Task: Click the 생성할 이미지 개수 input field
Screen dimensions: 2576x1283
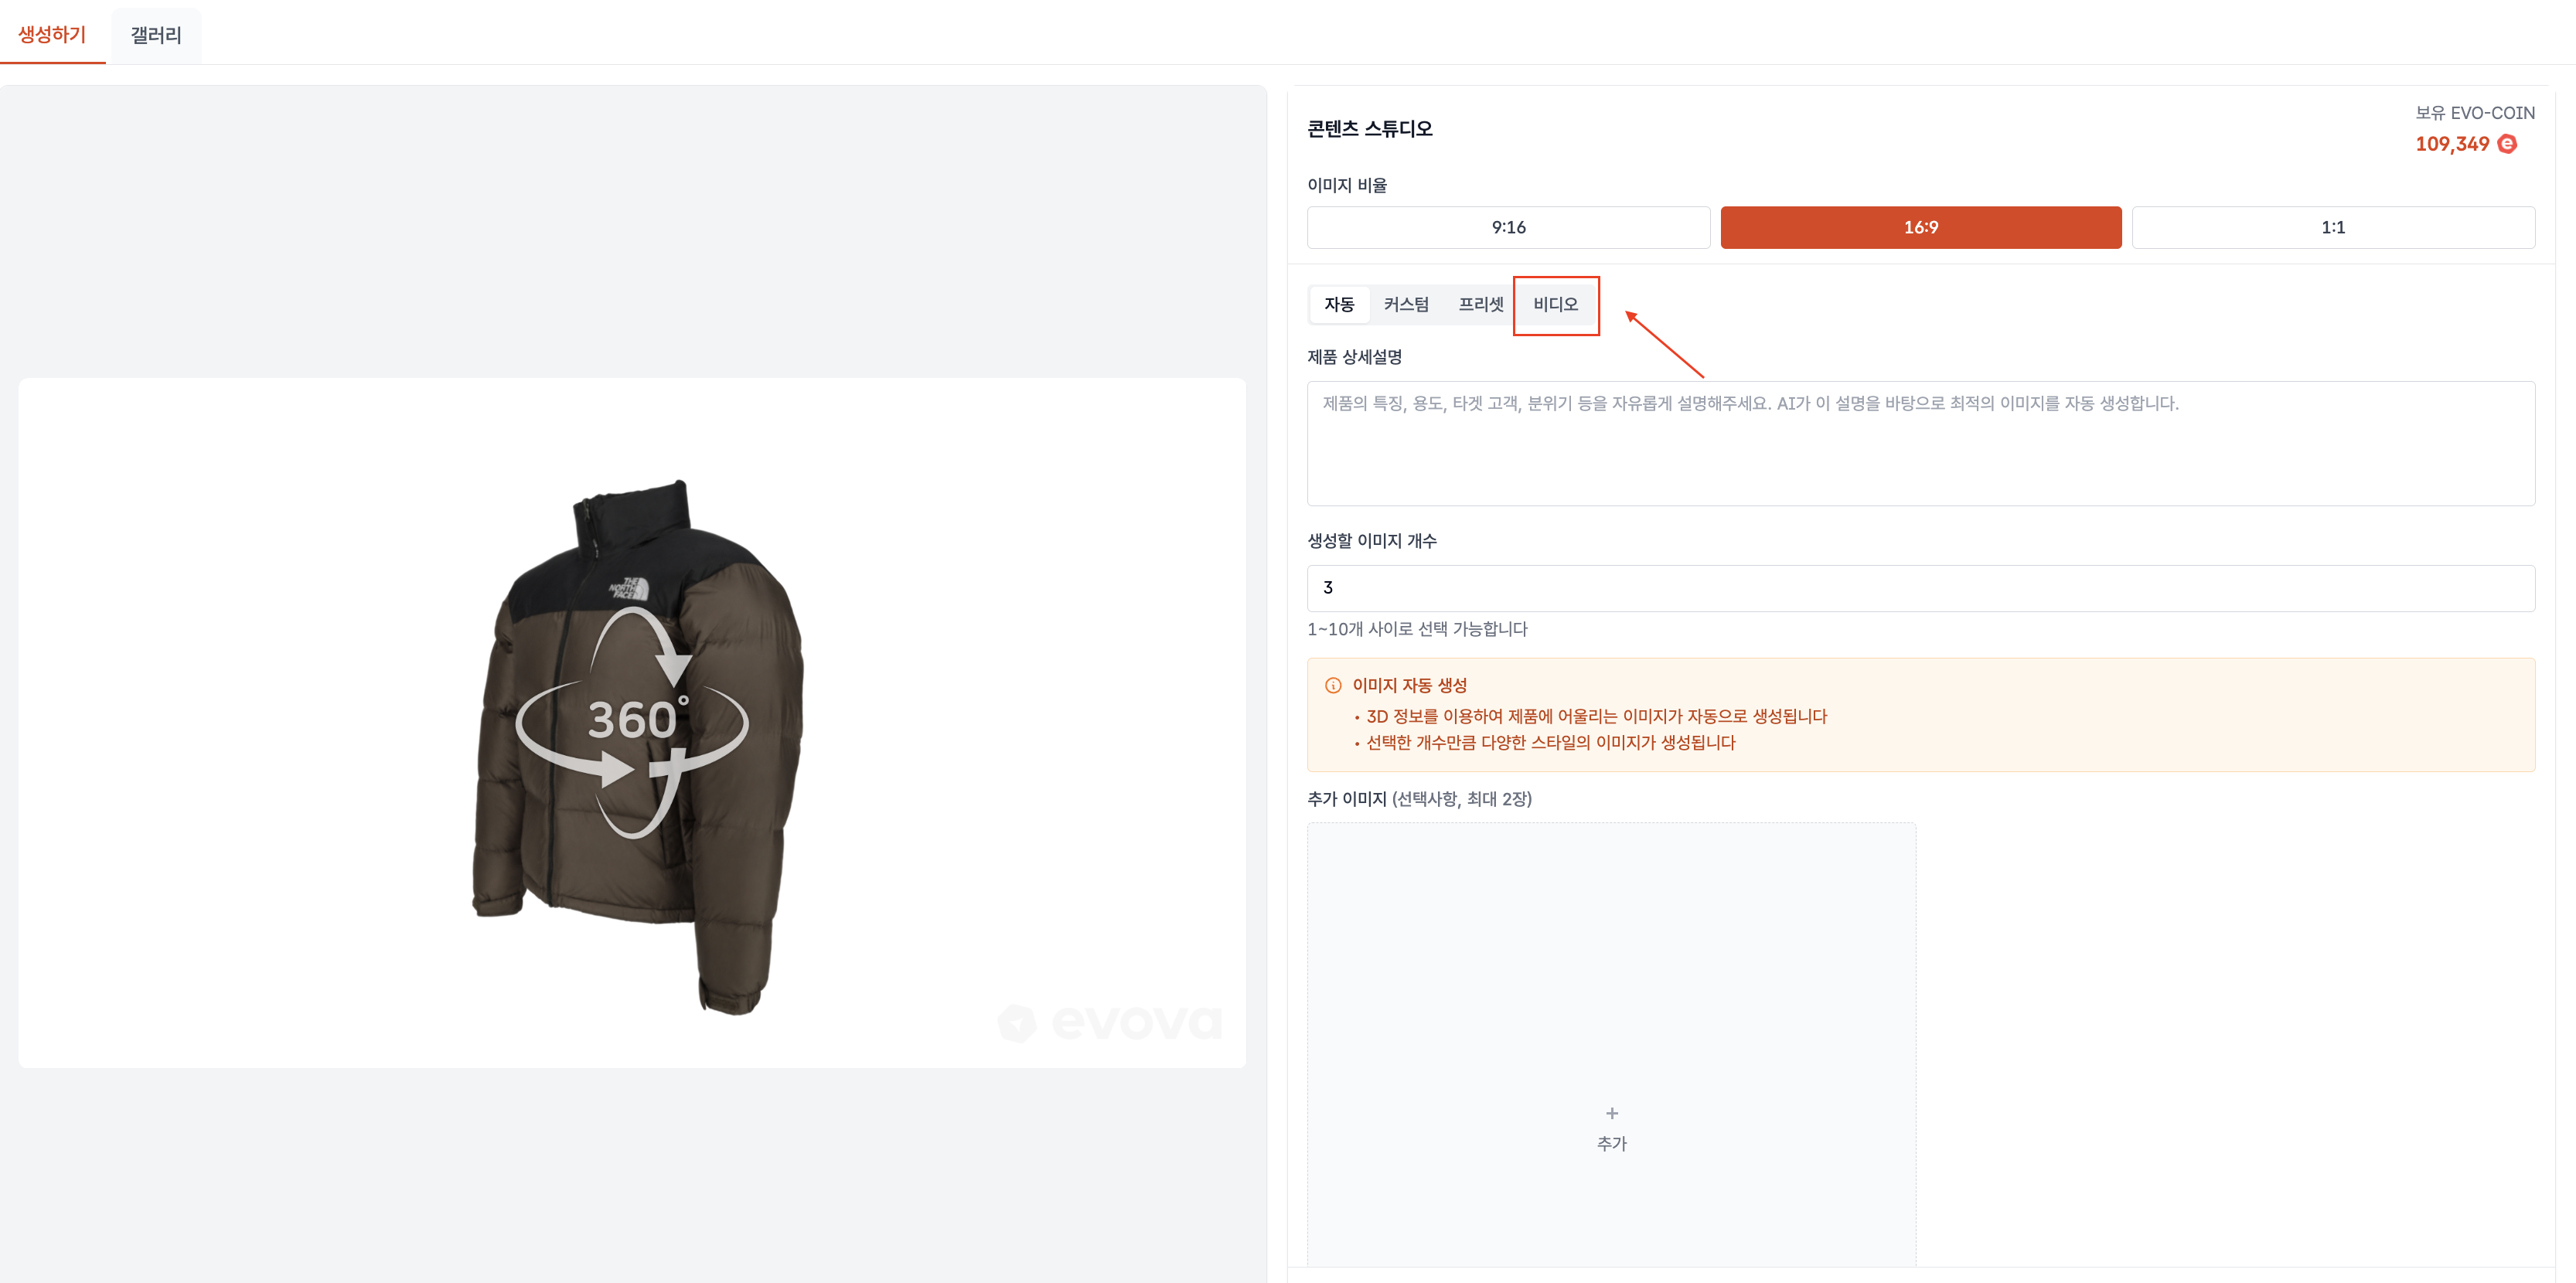Action: click(x=1920, y=588)
